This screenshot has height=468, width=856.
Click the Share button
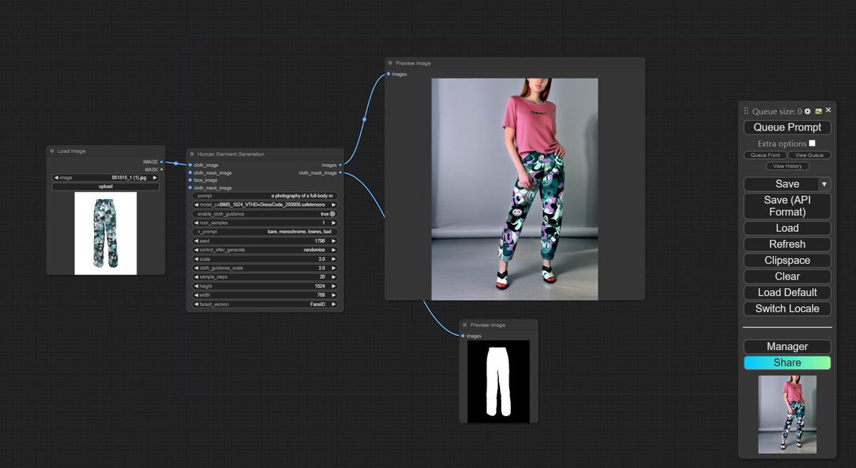[787, 362]
